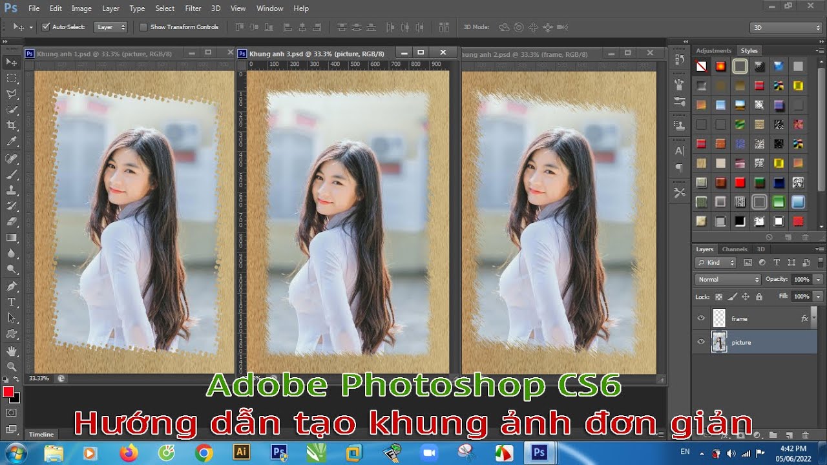Select the Pen tool
Screen dimensions: 827x465
point(12,286)
